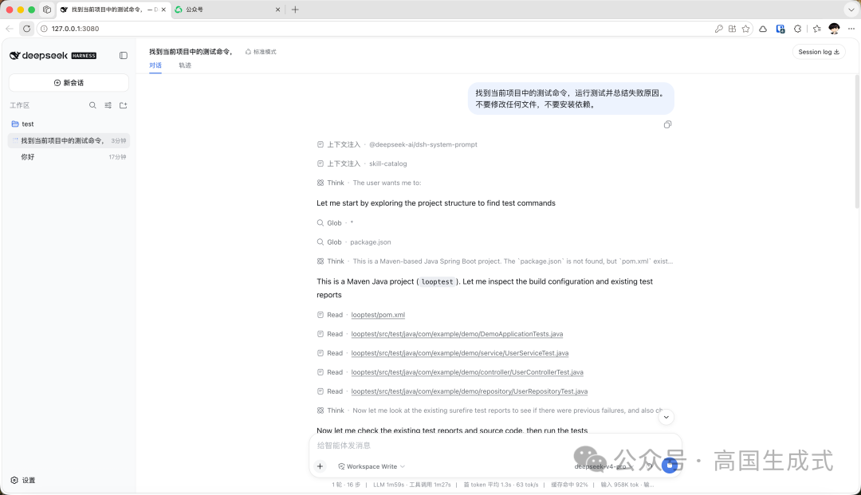
Task: Open password key icon in address bar
Action: click(x=719, y=29)
